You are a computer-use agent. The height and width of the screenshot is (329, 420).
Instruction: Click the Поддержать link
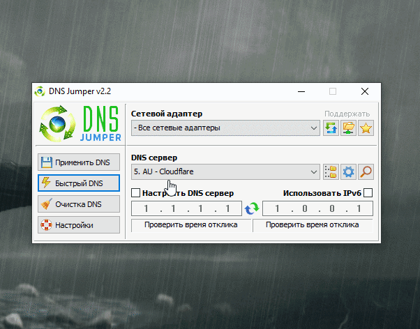[347, 114]
